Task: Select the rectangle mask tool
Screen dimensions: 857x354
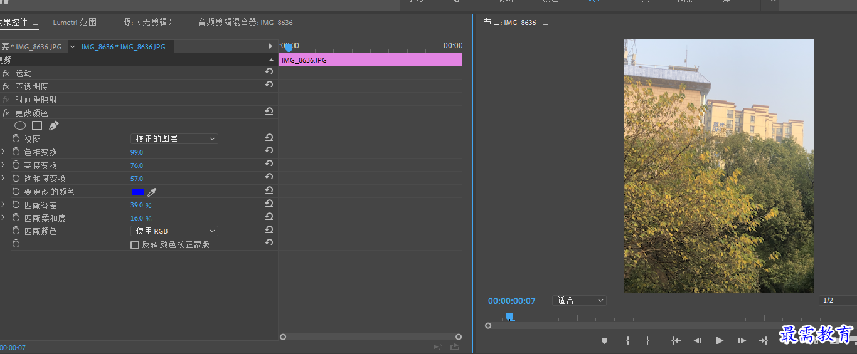Action: [x=37, y=125]
